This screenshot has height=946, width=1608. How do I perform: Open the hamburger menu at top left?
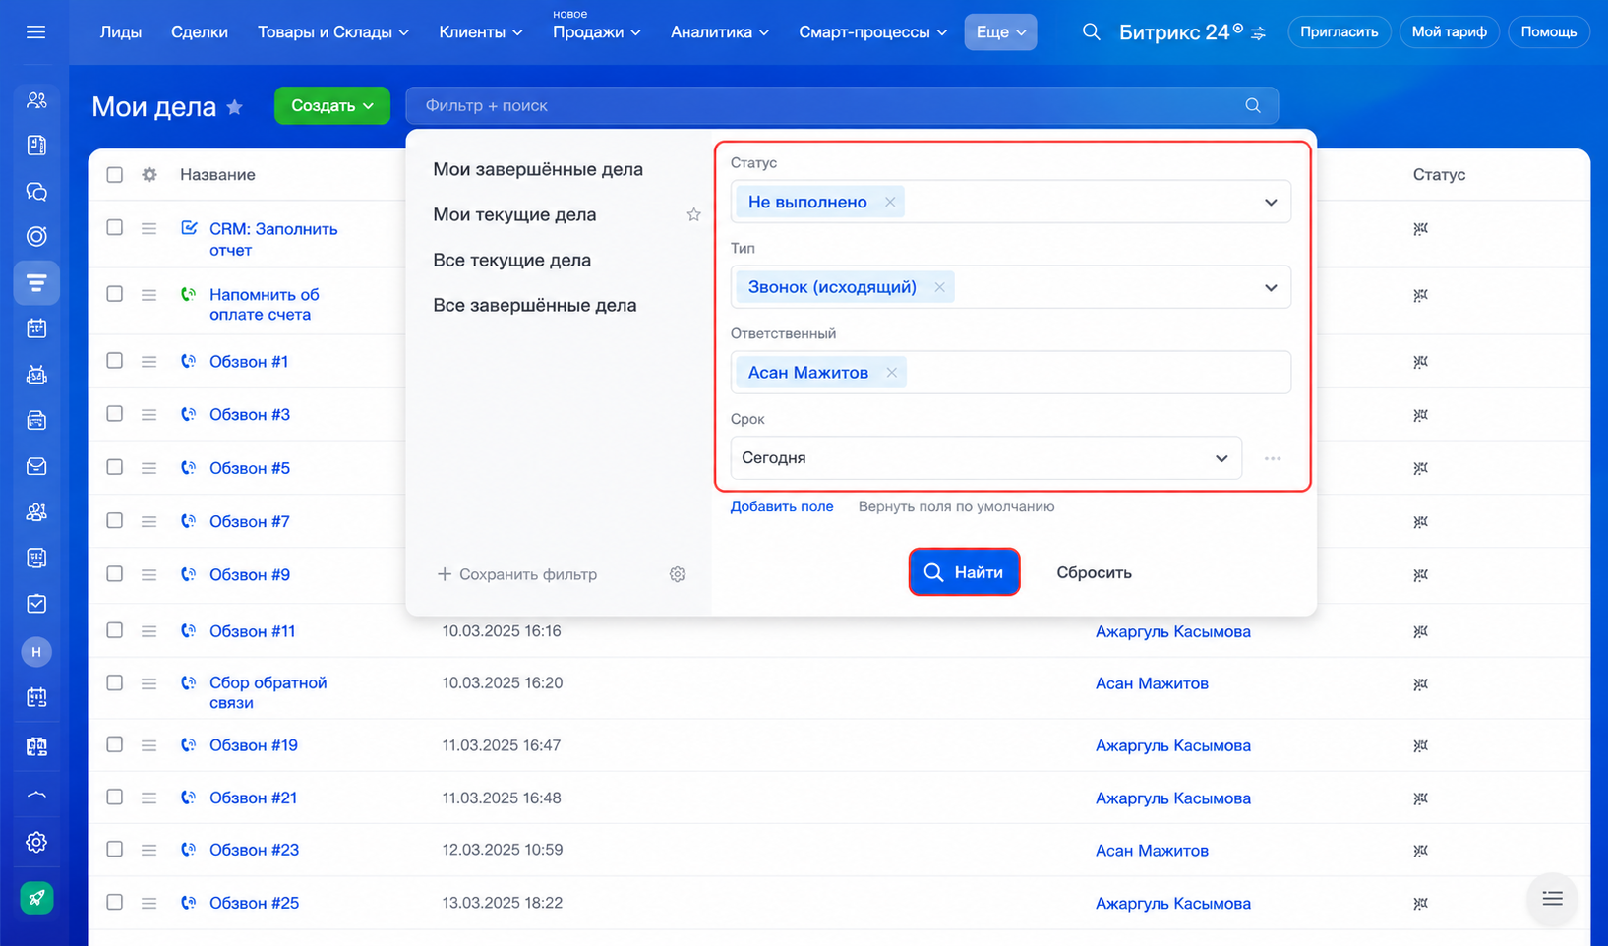36,32
